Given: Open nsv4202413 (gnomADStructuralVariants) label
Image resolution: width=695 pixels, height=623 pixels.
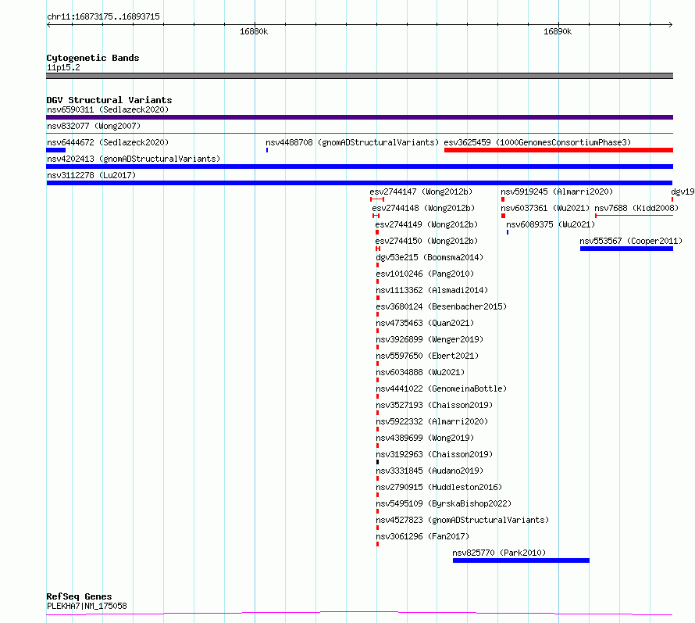Looking at the screenshot, I should pos(134,159).
